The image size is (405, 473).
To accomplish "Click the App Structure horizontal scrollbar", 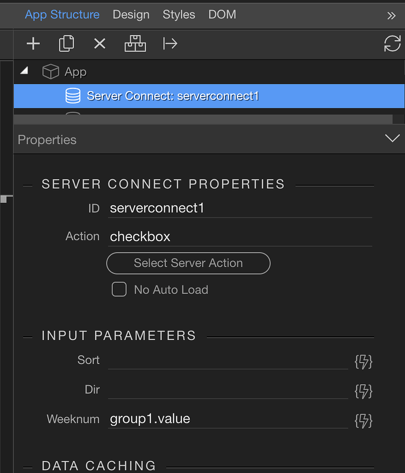I will tap(203, 119).
